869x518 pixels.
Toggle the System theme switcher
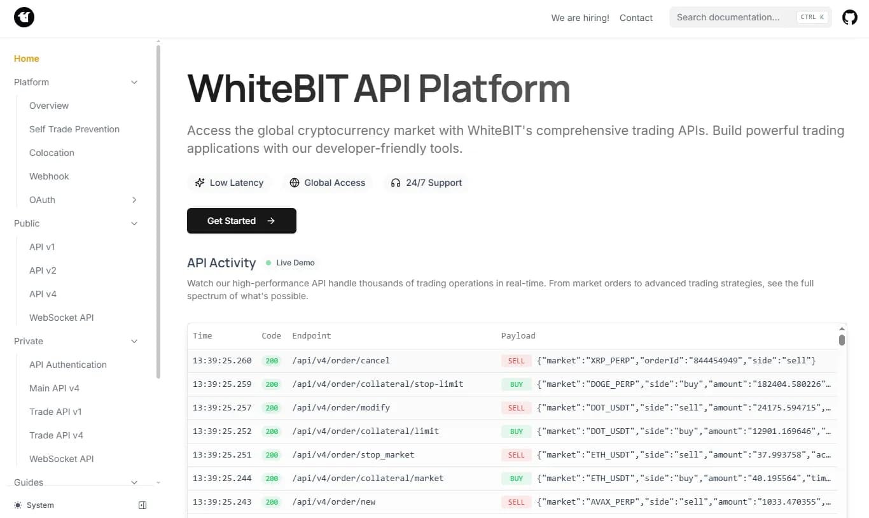tap(34, 505)
